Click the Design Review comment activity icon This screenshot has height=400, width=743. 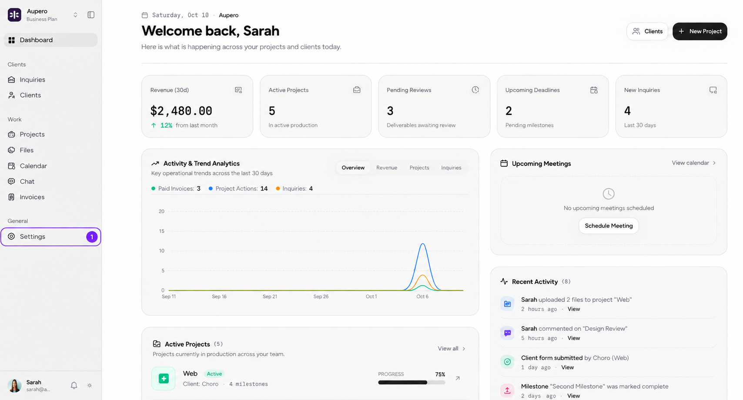[x=507, y=333]
